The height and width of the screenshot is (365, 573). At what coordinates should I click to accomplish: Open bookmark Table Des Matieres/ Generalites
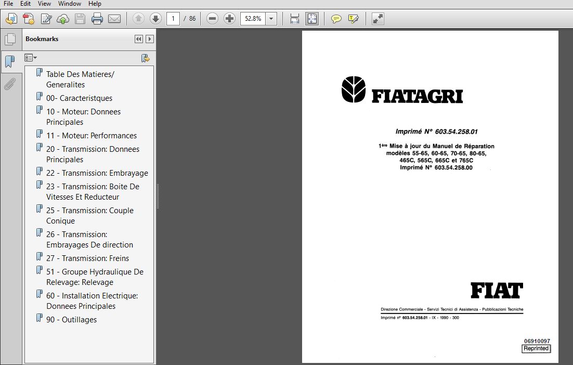tap(80, 79)
